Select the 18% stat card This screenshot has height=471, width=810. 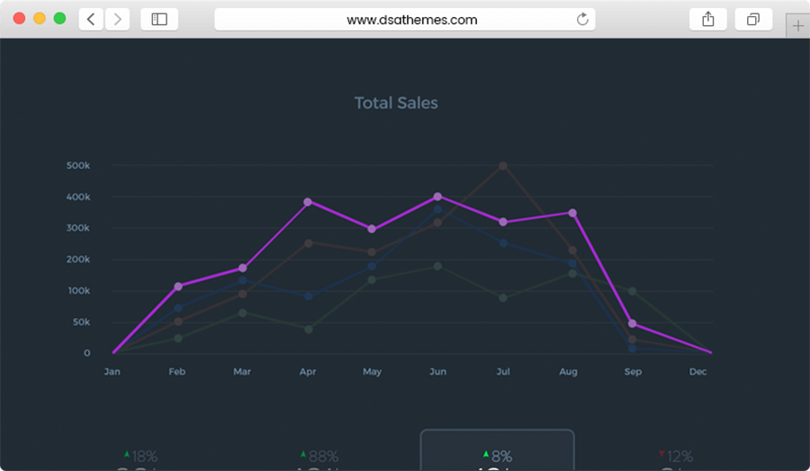click(140, 458)
